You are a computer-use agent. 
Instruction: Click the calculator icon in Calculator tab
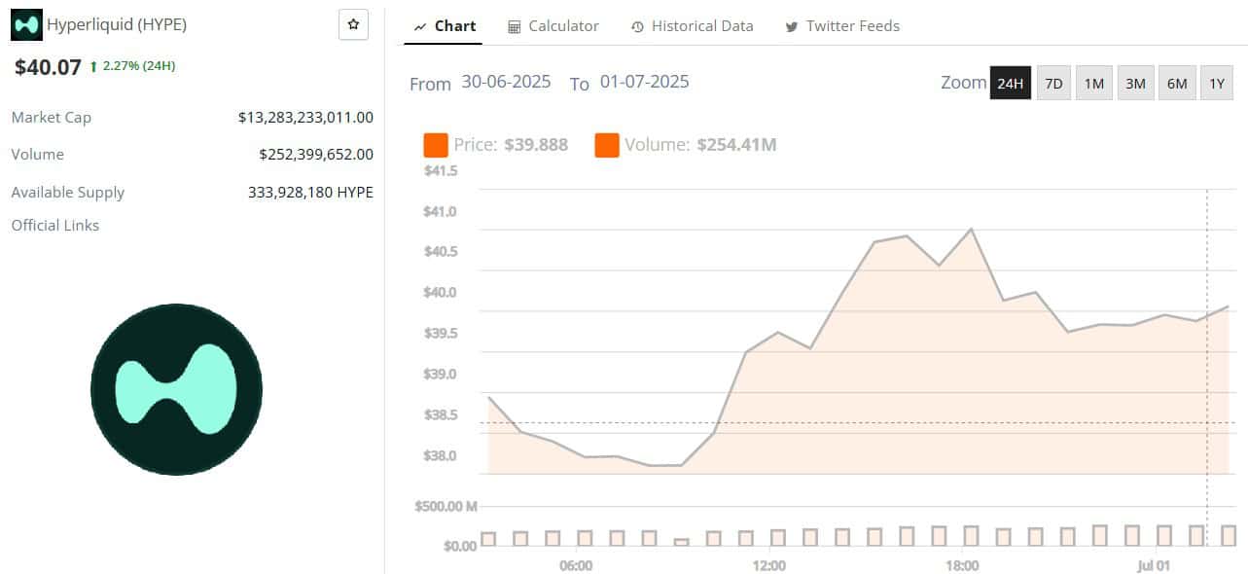515,26
